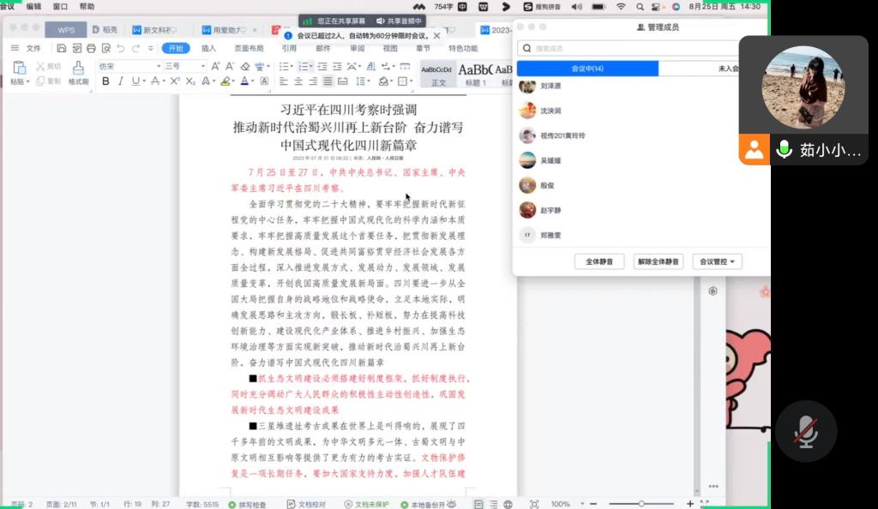Click 解除全体静音 unmute all button
Screen dimensions: 878x509
(x=658, y=261)
